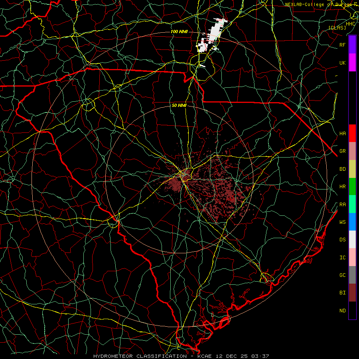The width and height of the screenshot is (359, 359).
Task: Click the HHC product code text
Action: pos(351,24)
